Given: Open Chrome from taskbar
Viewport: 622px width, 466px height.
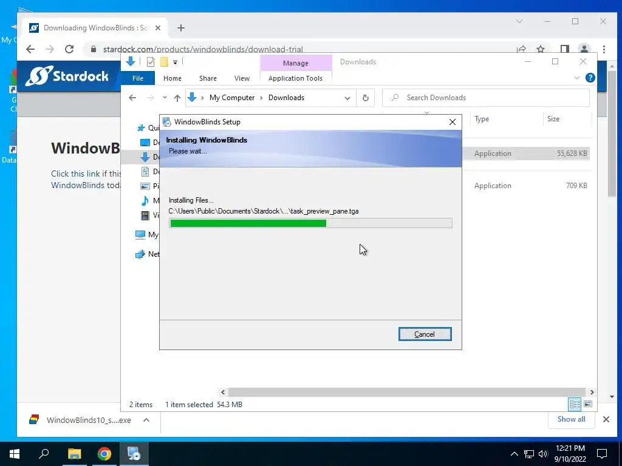Looking at the screenshot, I should pos(104,454).
